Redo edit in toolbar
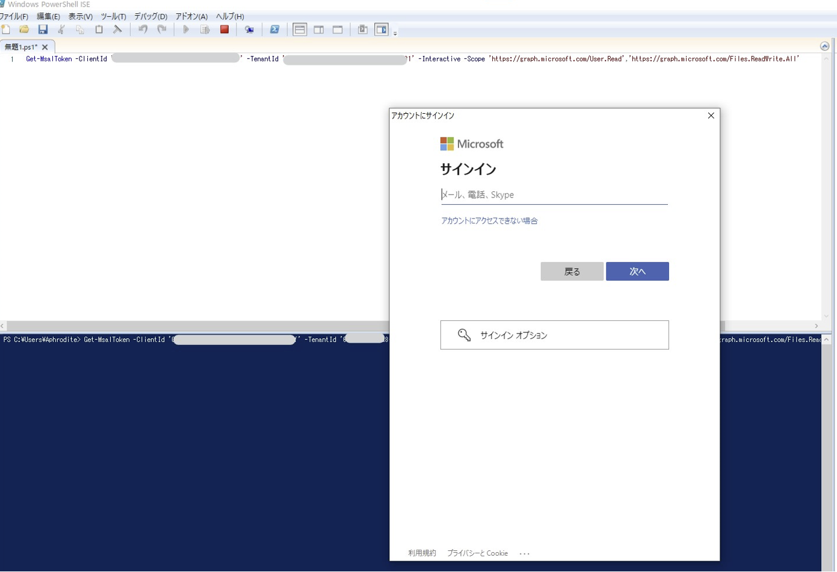The image size is (837, 572). tap(161, 30)
